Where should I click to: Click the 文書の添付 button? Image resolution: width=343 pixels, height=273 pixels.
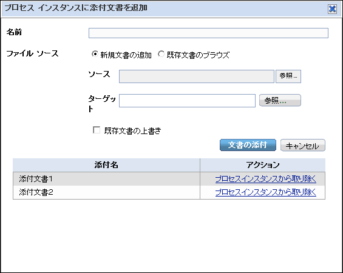click(x=248, y=145)
